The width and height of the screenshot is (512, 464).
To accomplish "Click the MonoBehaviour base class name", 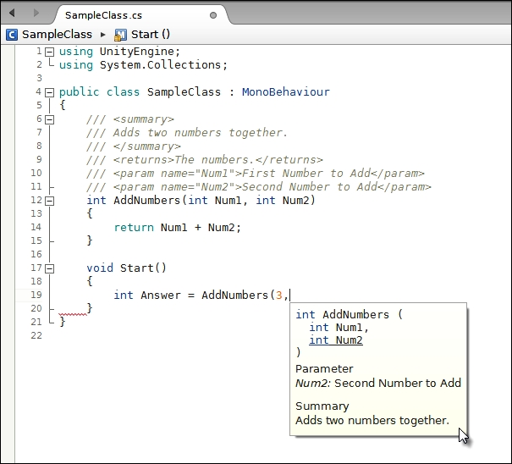I will coord(285,91).
